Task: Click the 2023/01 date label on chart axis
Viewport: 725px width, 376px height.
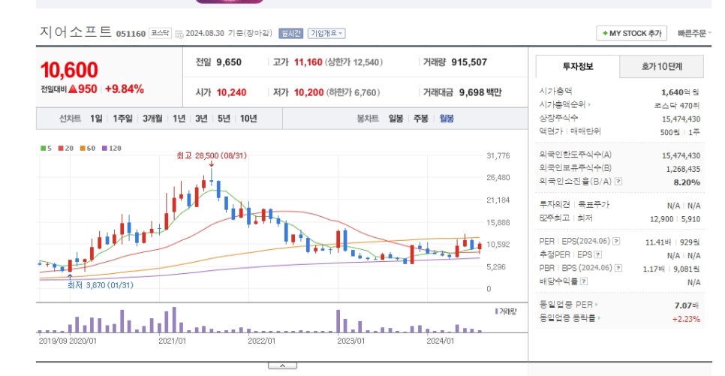Action: (351, 341)
